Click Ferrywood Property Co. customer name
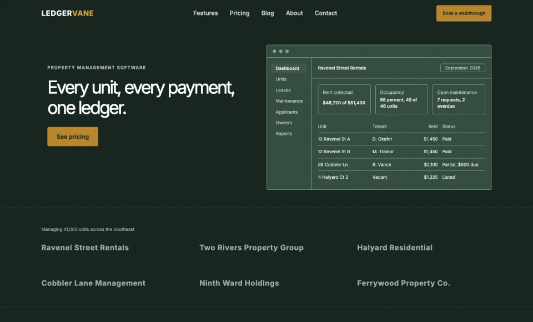Image resolution: width=533 pixels, height=322 pixels. click(404, 283)
